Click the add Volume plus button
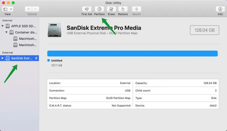 click(28, 9)
